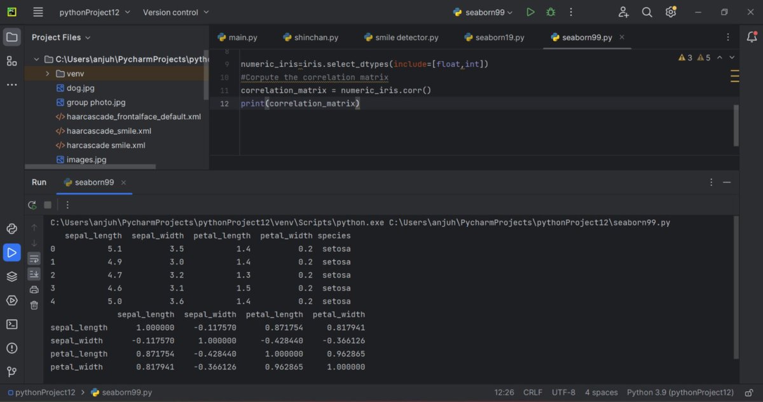This screenshot has width=763, height=402.
Task: Switch to shinchan.py tab
Action: tap(310, 38)
